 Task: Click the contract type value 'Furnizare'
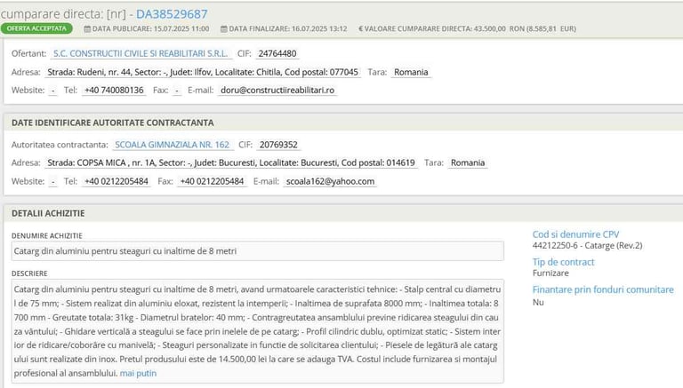tap(550, 273)
